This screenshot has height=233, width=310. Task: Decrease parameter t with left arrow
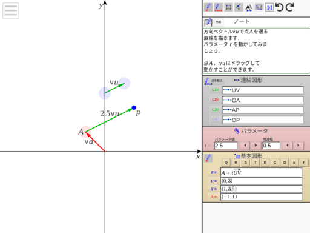pos(245,146)
